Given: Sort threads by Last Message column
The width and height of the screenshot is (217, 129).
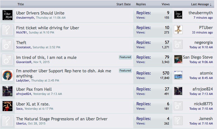Looking at the screenshot, I should (x=201, y=4).
